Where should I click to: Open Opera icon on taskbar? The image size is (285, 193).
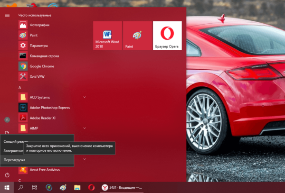coord(91,187)
